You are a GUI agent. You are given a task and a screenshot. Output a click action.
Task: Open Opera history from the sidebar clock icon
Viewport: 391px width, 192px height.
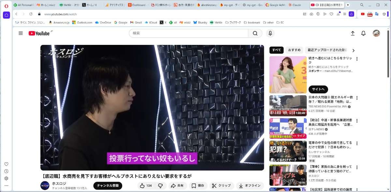click(6, 171)
